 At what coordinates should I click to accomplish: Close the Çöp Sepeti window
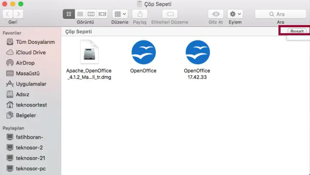pos(5,4)
